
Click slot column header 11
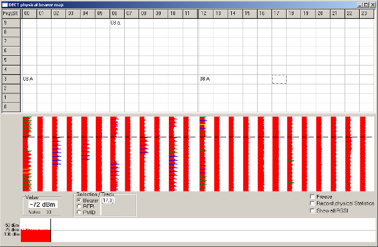[x=190, y=14]
